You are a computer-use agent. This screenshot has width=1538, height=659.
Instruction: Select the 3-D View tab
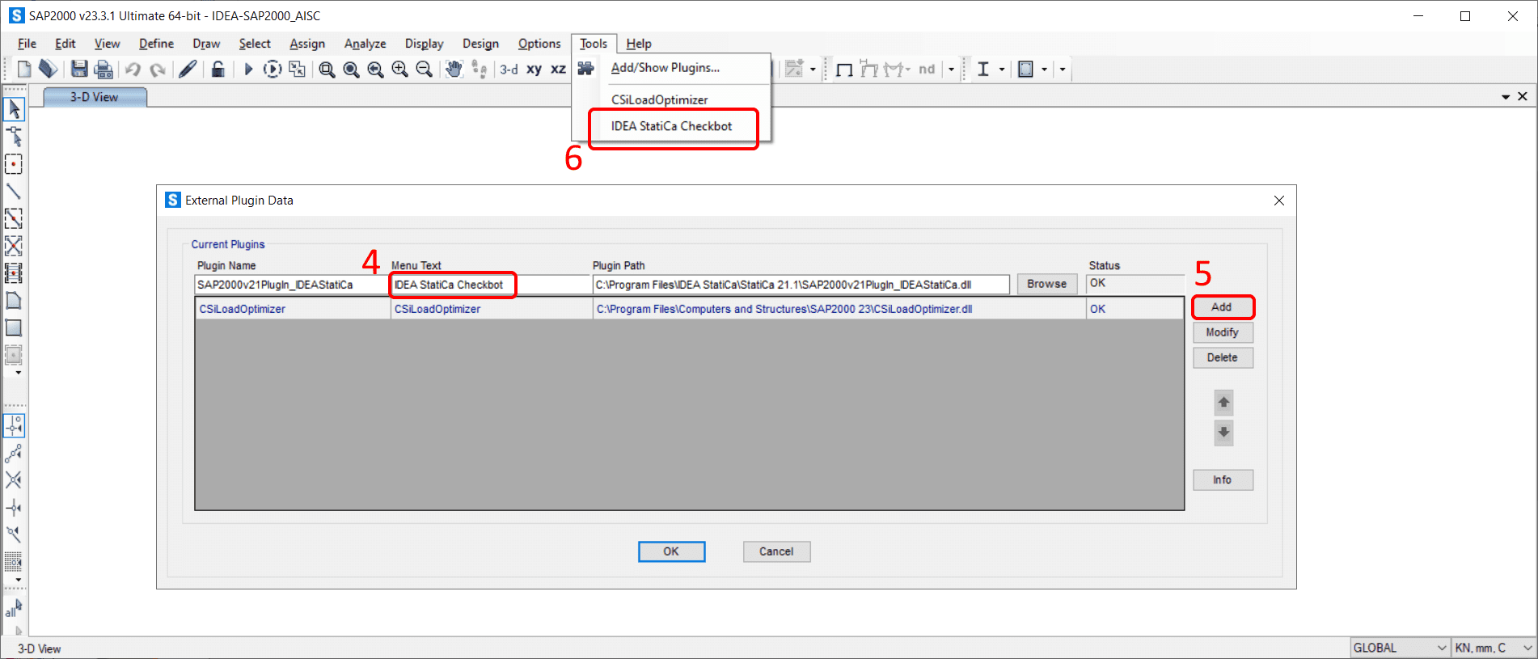point(95,97)
